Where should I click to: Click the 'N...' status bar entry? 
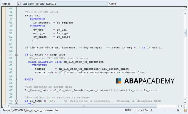pos(179,110)
